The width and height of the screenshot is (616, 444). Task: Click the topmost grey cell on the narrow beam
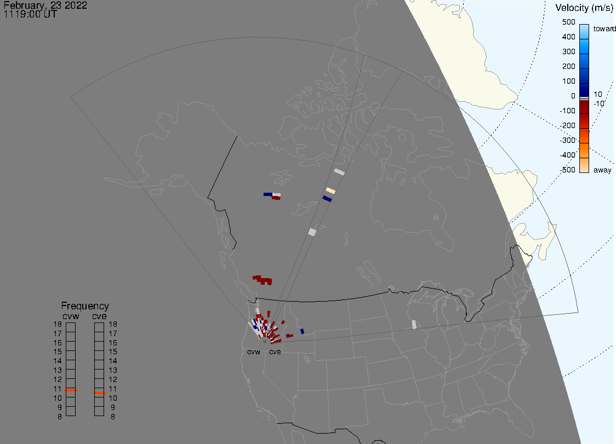click(x=339, y=172)
